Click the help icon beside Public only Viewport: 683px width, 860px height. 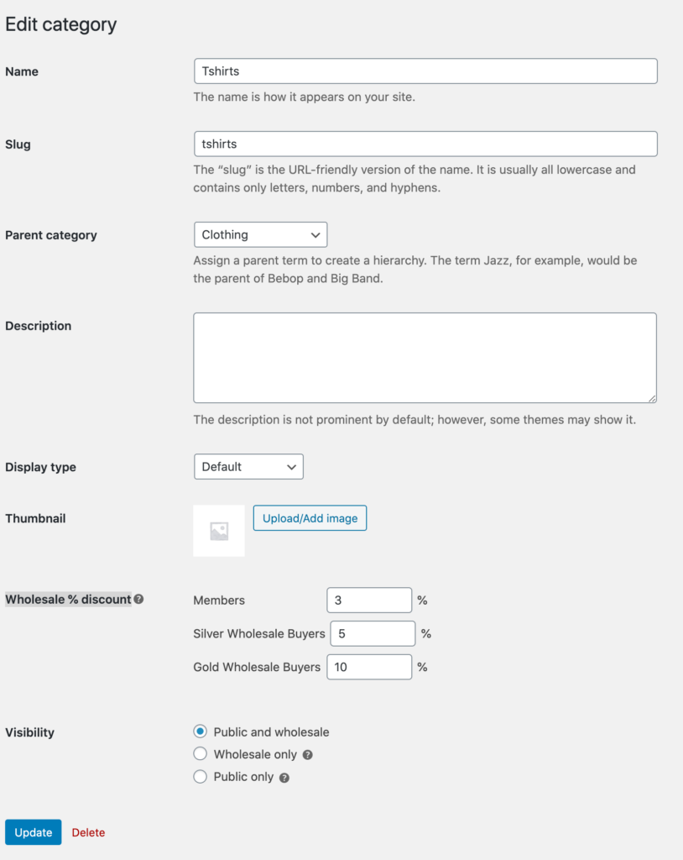(x=284, y=777)
